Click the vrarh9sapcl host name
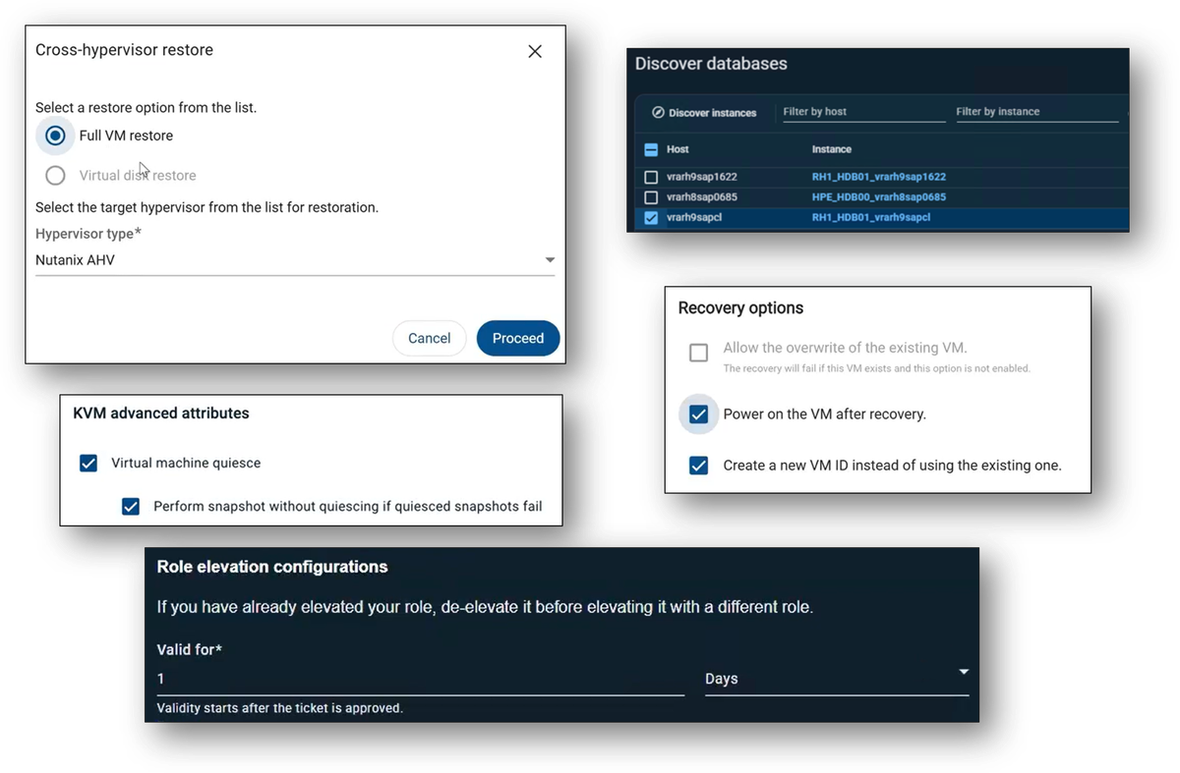1180x773 pixels. (x=694, y=218)
